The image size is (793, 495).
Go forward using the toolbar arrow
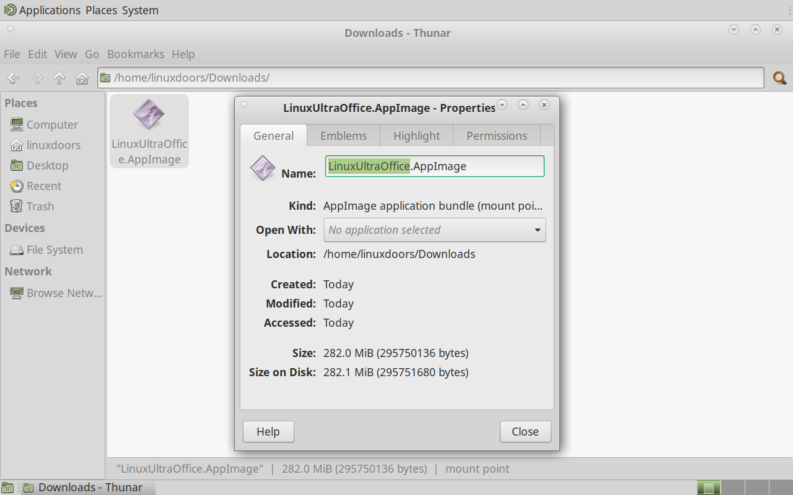pos(37,78)
